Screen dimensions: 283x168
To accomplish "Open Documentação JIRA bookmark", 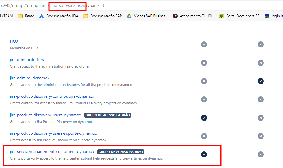I will [59, 16].
